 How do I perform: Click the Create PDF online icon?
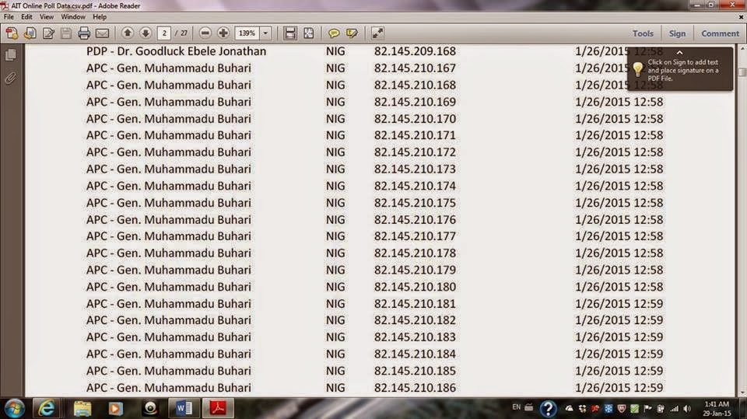click(12, 33)
